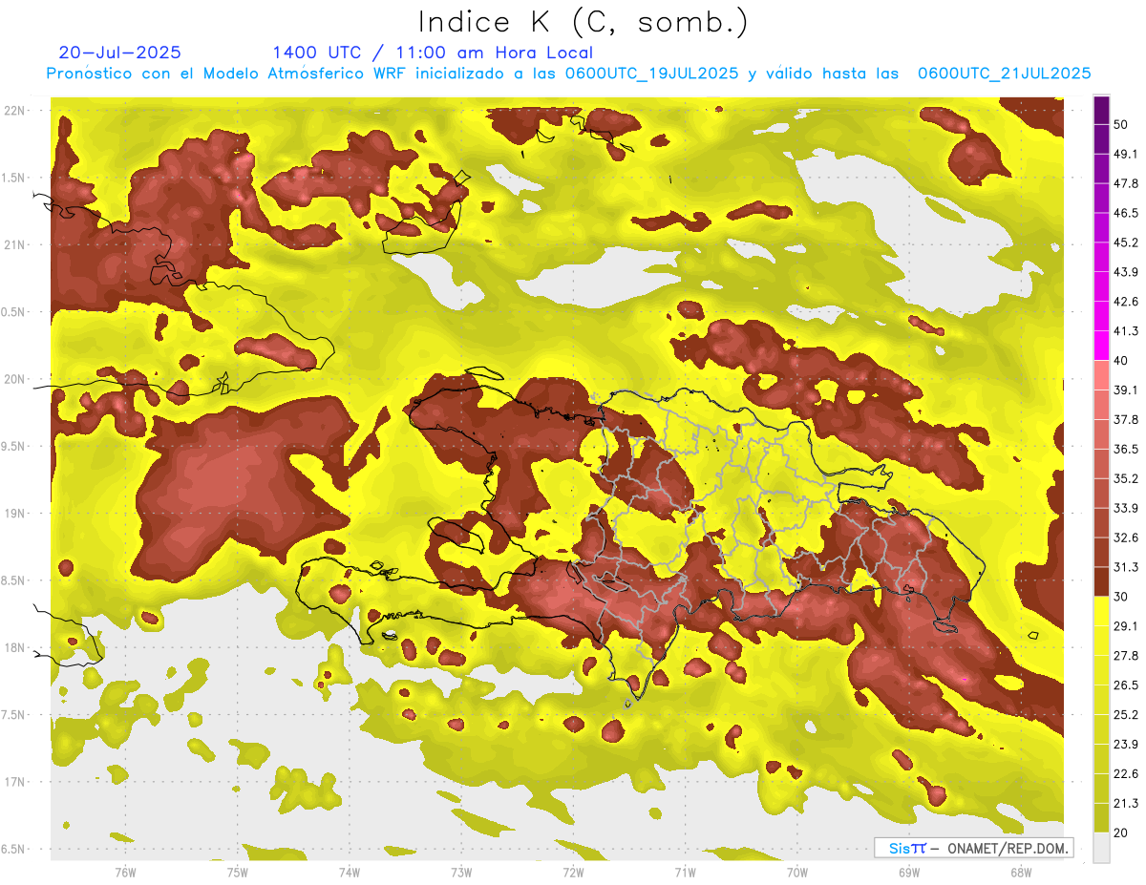This screenshot has height=885, width=1146.
Task: Select the '42.6' colorbar value
Action: pos(1126,302)
